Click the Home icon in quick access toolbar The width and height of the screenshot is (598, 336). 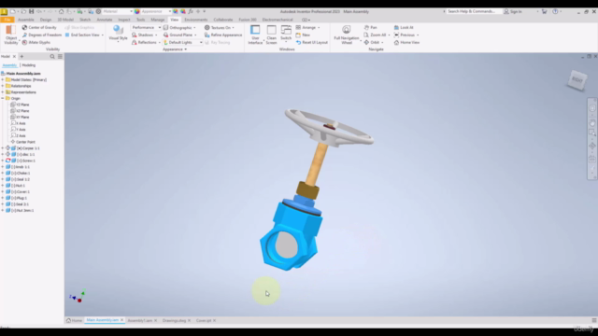[x=61, y=11]
